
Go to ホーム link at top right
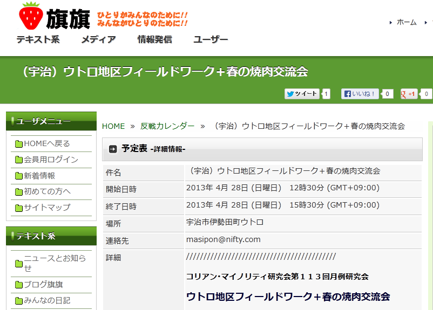click(407, 22)
